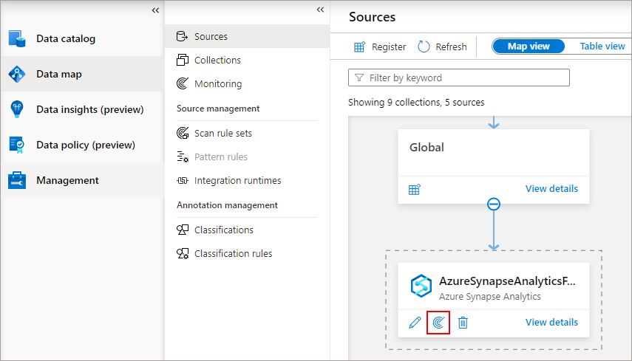Click the Filter by keyword field
This screenshot has width=632, height=361.
click(459, 78)
